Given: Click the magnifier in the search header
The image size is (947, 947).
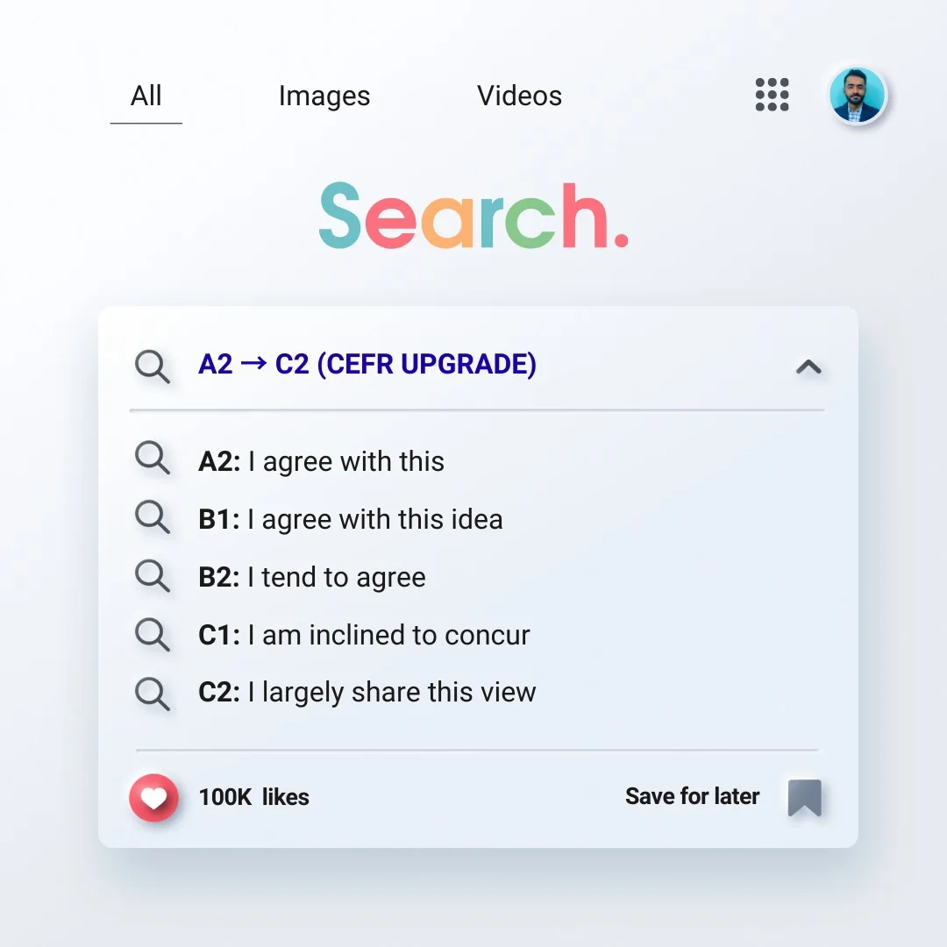Looking at the screenshot, I should (153, 366).
